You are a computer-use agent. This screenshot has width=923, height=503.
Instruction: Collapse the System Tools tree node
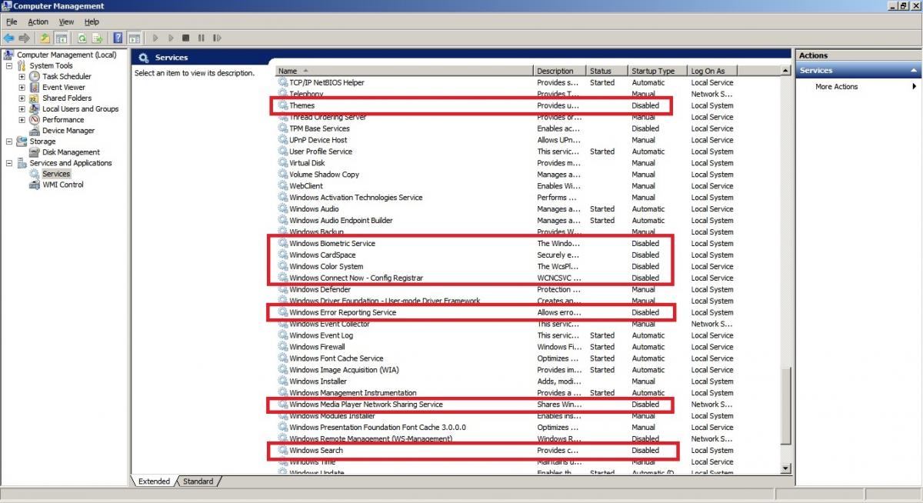click(x=9, y=66)
